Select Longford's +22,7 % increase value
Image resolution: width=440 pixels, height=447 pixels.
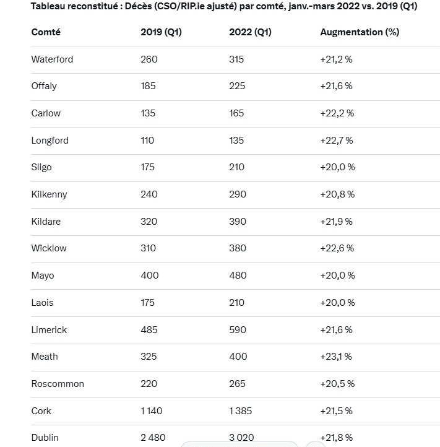[x=337, y=141]
